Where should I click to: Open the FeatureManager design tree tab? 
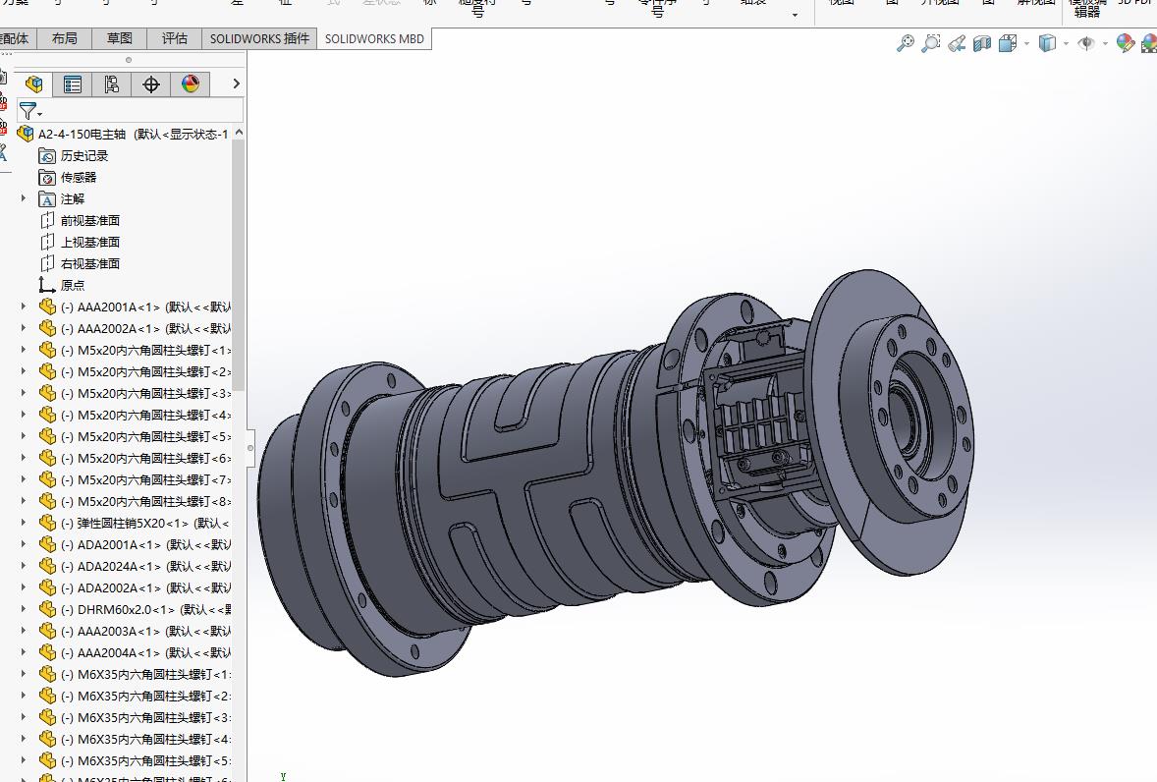coord(33,84)
